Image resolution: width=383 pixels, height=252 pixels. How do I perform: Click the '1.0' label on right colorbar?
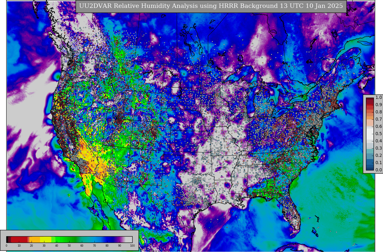(379, 98)
